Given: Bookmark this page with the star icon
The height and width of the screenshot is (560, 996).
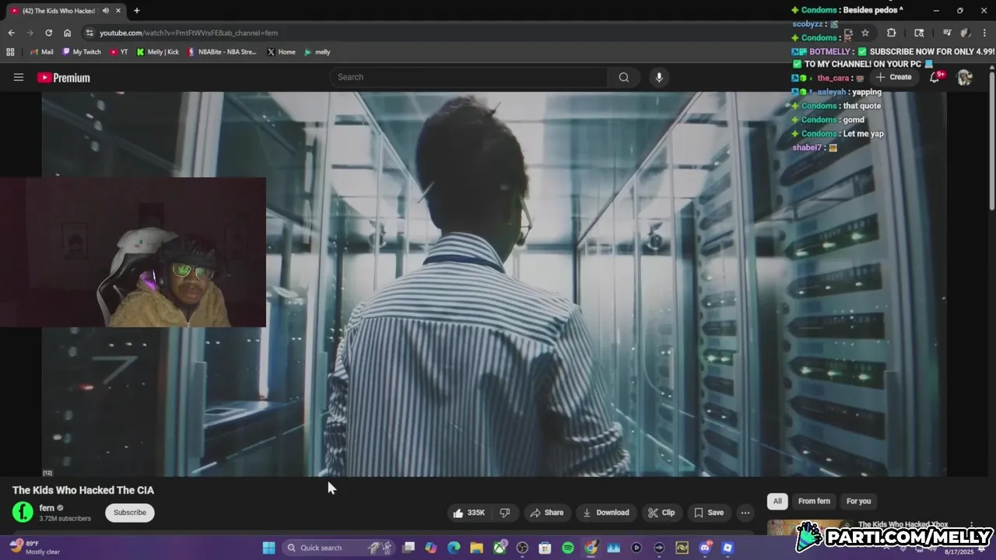Looking at the screenshot, I should tap(864, 33).
